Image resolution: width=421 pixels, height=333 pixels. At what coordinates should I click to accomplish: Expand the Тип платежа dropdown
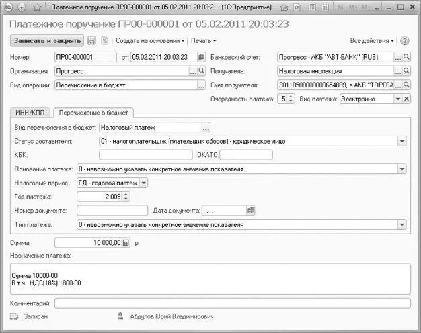[x=401, y=224]
